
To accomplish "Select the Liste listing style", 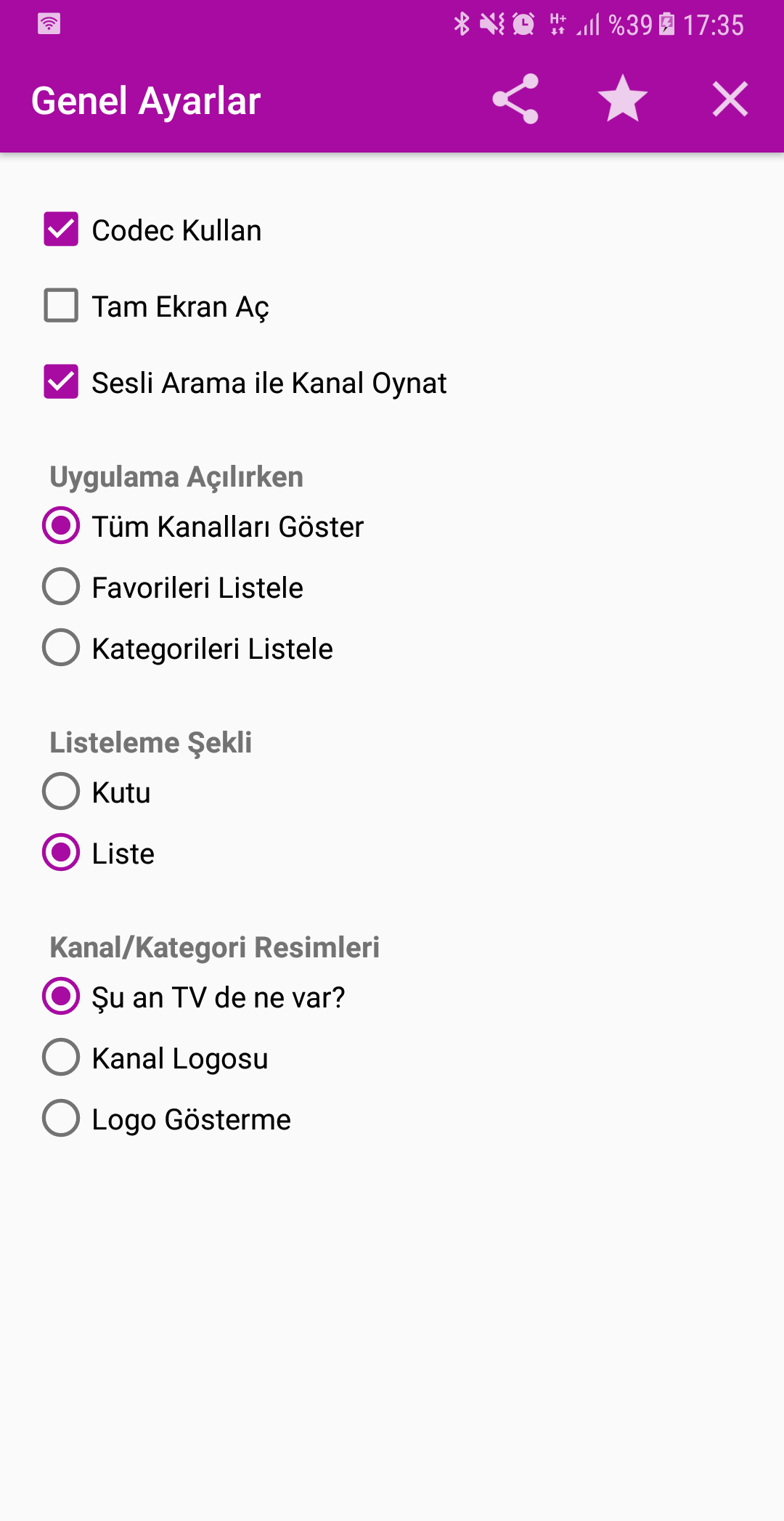I will (61, 852).
